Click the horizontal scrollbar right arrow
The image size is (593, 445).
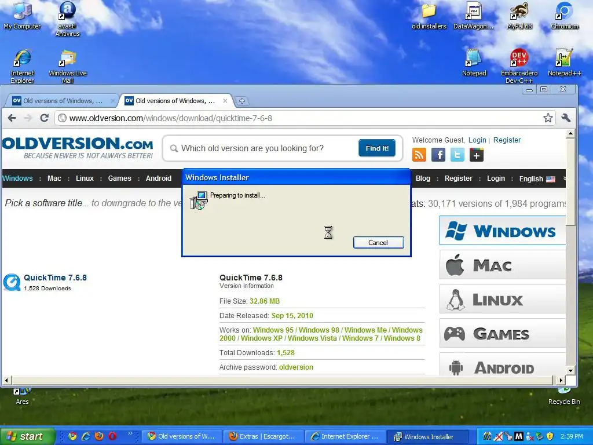point(561,380)
